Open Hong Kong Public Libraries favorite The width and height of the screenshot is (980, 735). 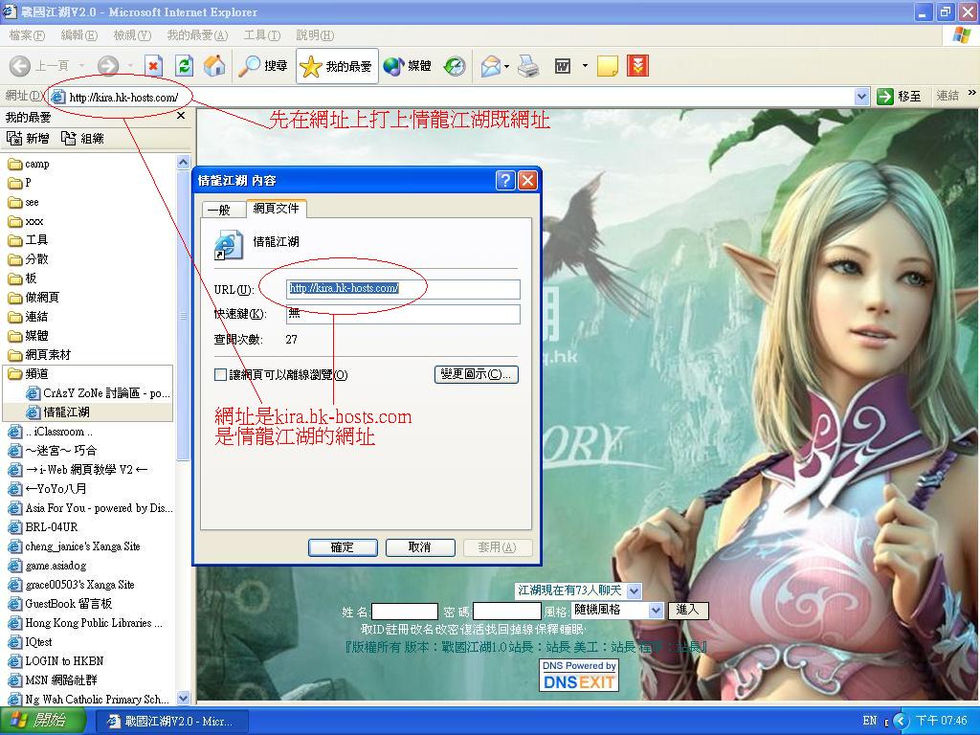[x=87, y=623]
